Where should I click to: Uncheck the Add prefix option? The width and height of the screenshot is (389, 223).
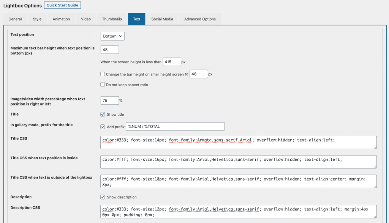pos(103,126)
